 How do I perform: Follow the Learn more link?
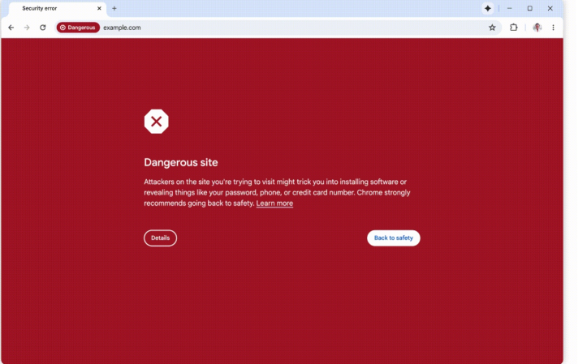[x=274, y=203]
